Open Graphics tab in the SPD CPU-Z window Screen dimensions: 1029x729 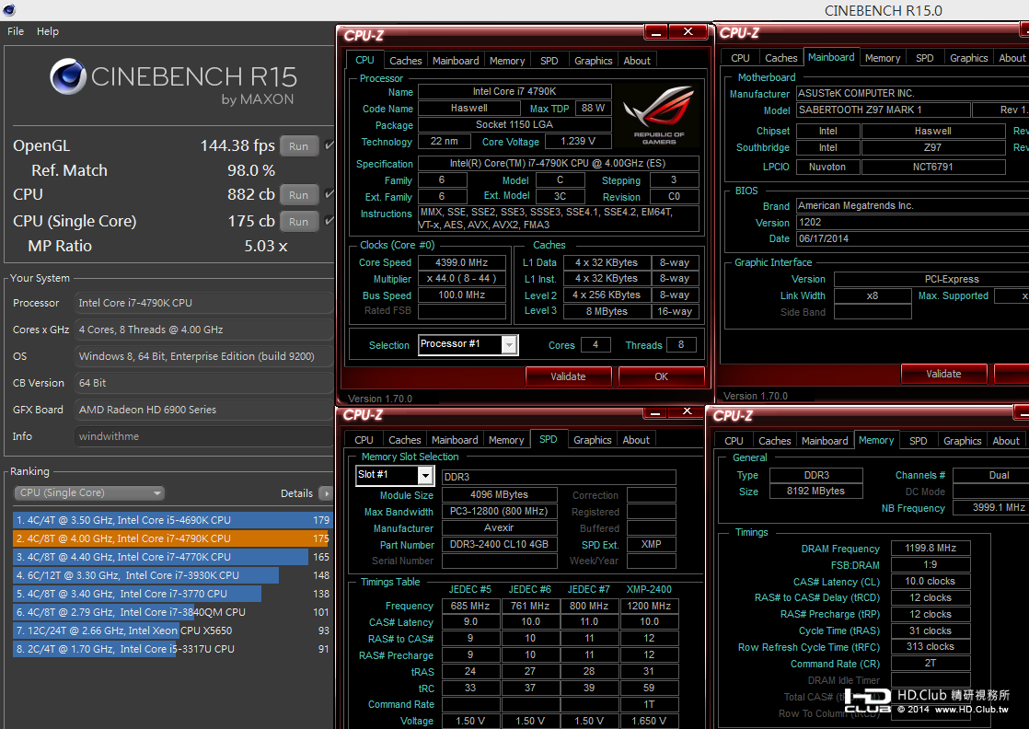click(x=593, y=440)
